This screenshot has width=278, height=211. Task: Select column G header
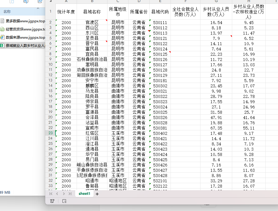[216, 1]
